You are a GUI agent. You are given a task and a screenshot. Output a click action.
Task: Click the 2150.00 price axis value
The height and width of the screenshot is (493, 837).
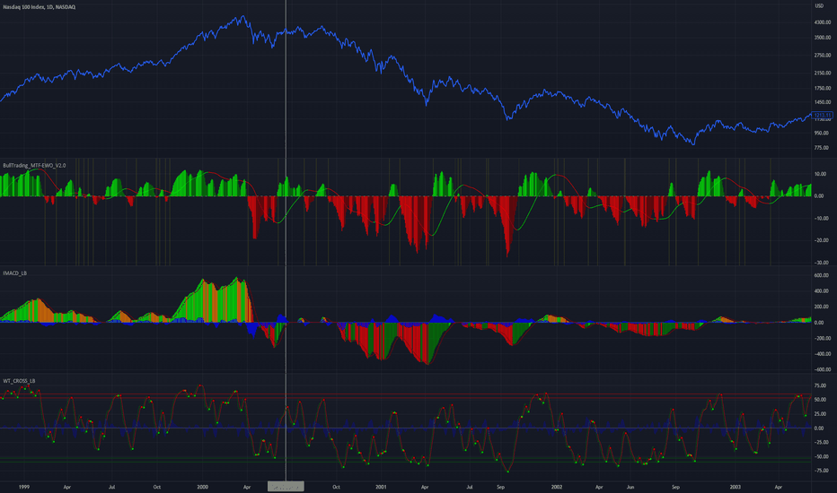(823, 73)
